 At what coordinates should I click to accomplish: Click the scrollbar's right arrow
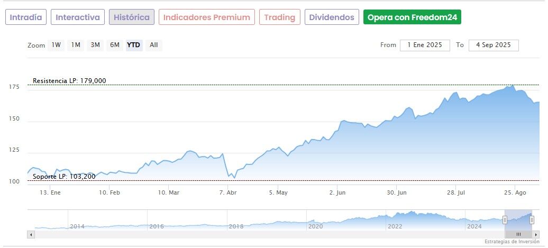[x=536, y=234]
